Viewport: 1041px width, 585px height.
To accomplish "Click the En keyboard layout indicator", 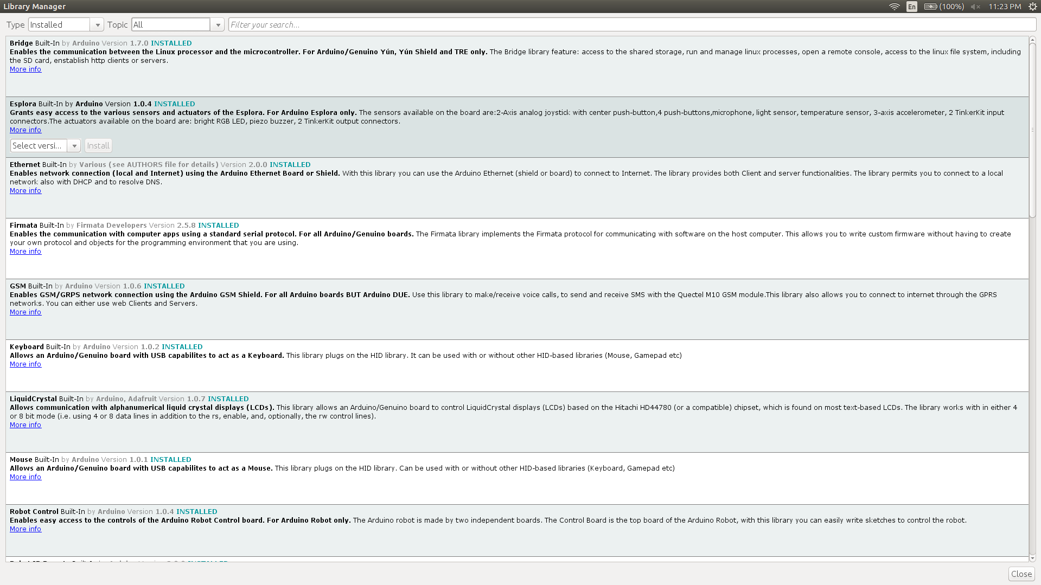I will (911, 7).
